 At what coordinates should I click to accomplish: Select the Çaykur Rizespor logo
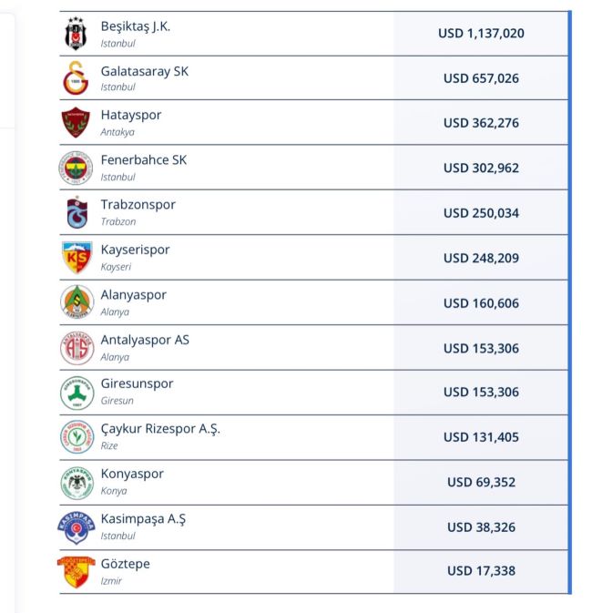77,437
